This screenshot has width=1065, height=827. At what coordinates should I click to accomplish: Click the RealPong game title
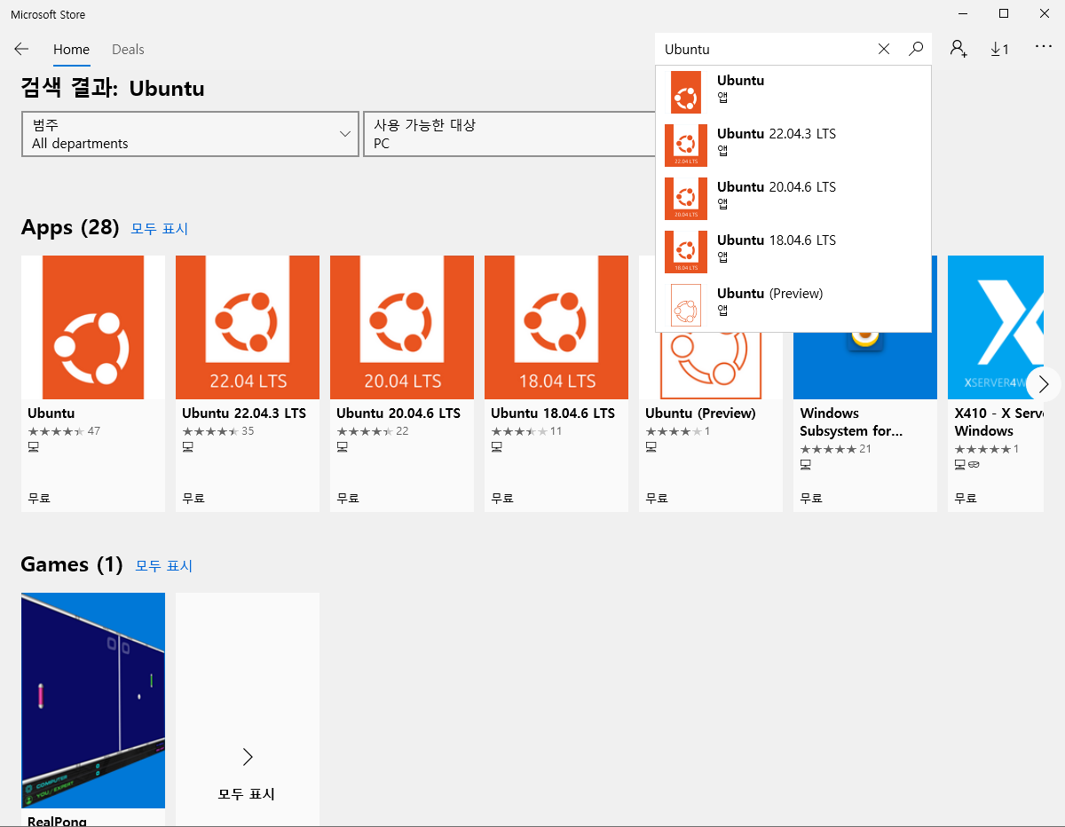57,821
